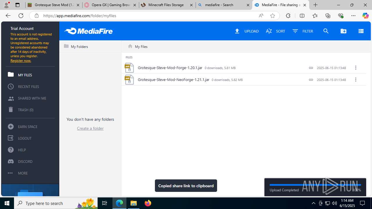This screenshot has width=372, height=209.
Task: Switch to Opera GX Gaming Browser tab
Action: 110,5
